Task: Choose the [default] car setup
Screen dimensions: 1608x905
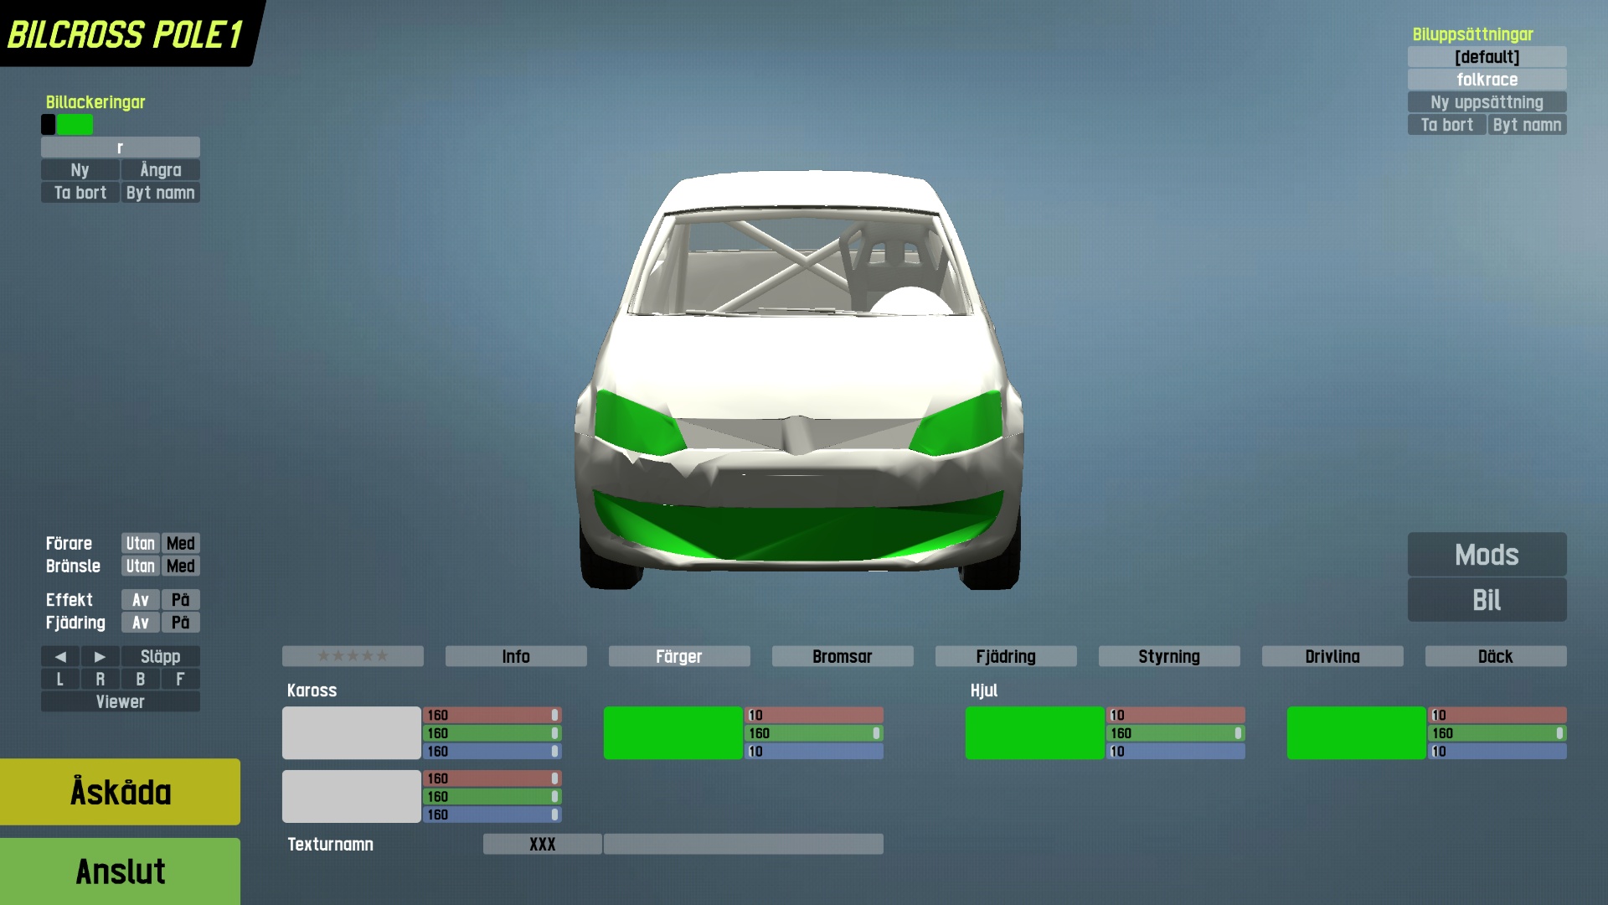Action: (1487, 57)
